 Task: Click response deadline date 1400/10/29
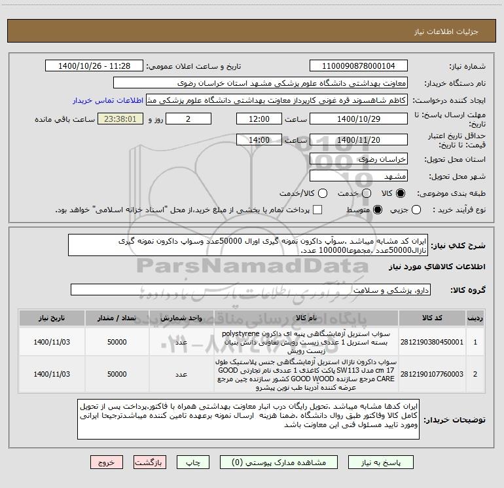click(359, 119)
